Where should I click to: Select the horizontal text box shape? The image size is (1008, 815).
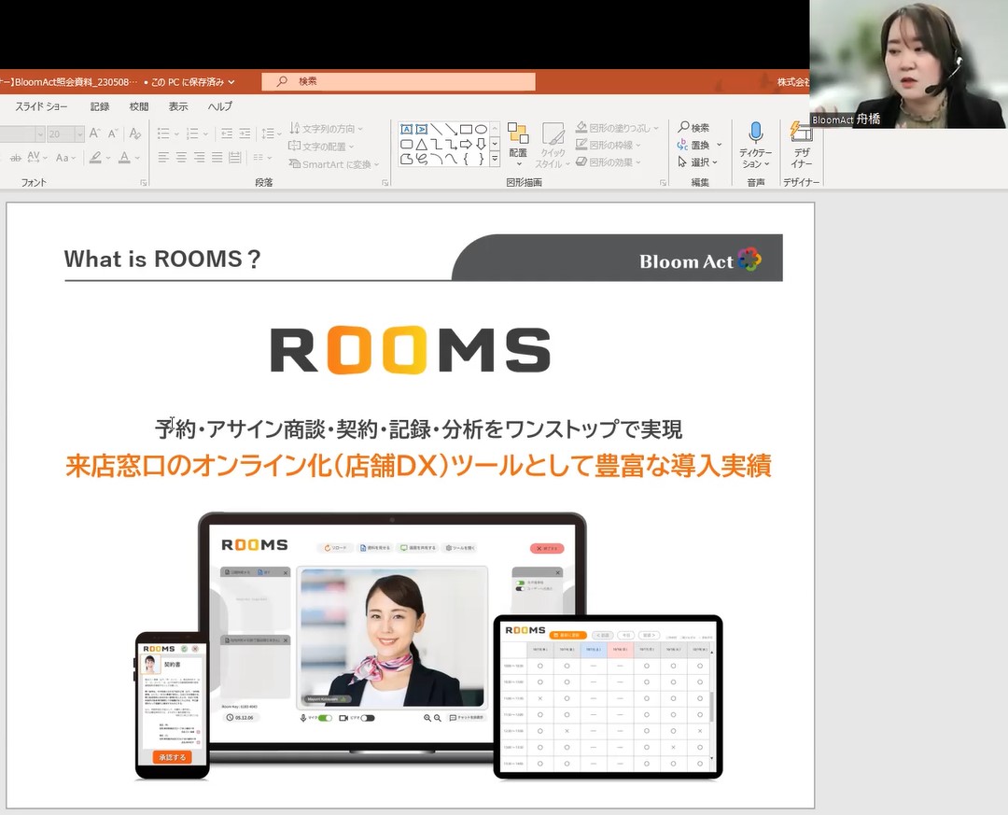pos(406,129)
